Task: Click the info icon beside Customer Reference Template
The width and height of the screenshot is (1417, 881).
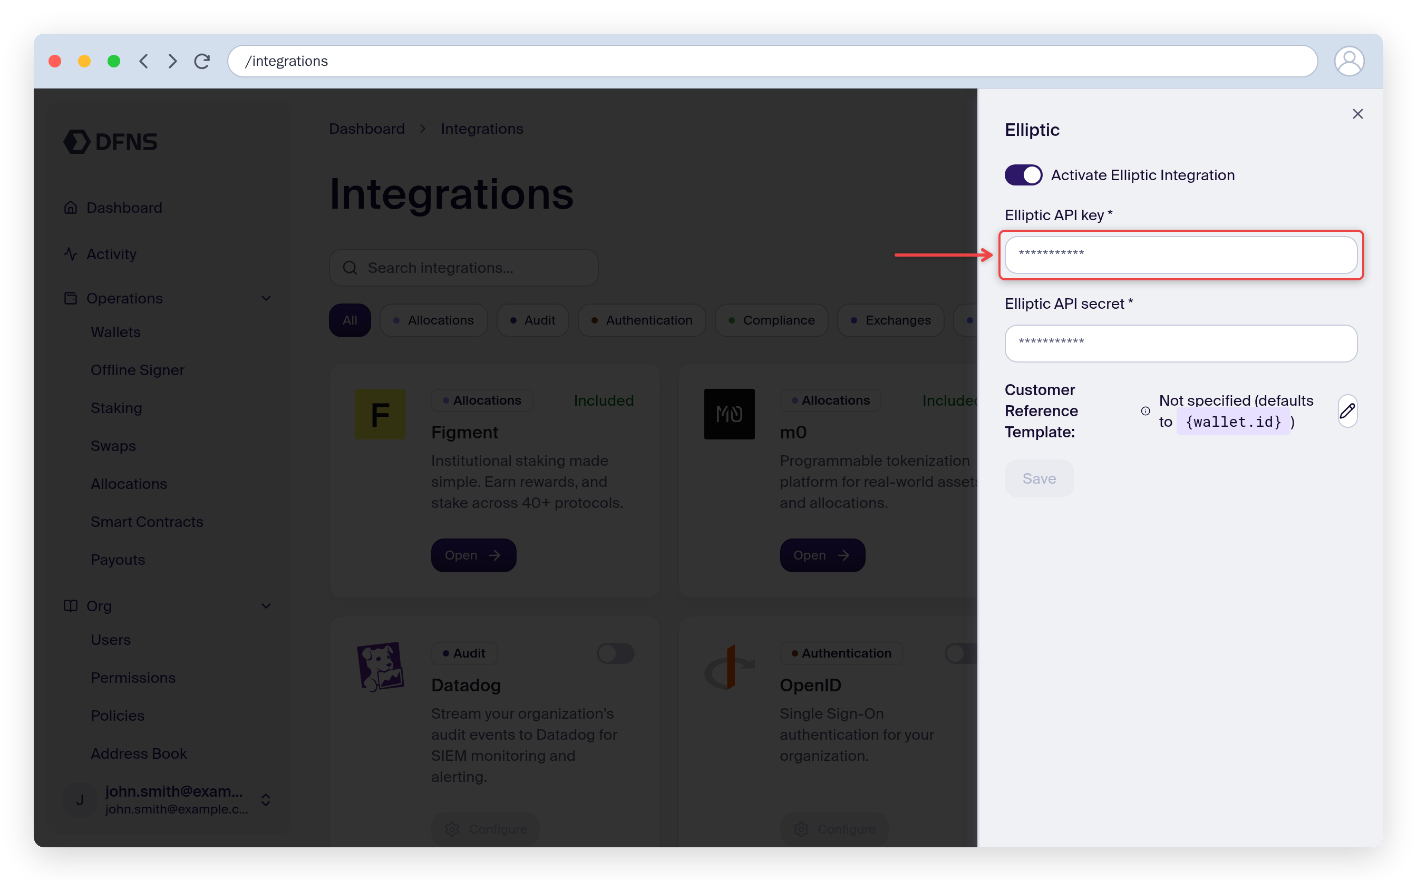Action: [1145, 411]
